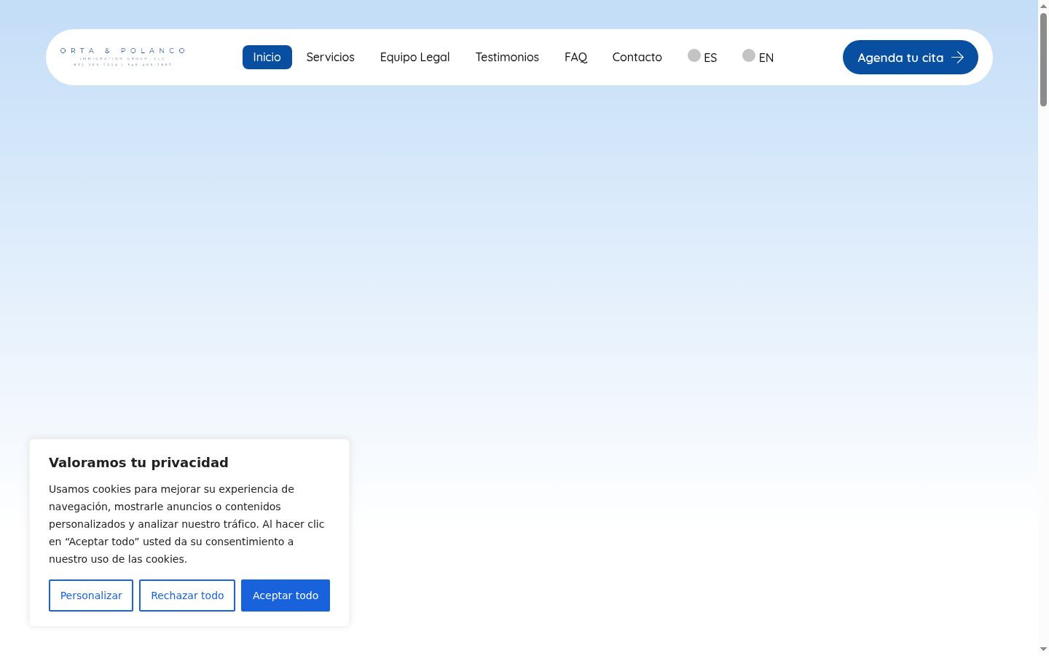Open cookie Personalizar options
The height and width of the screenshot is (656, 1049).
click(91, 596)
